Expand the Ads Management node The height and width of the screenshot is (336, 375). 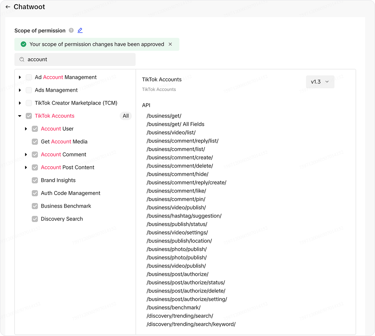click(20, 90)
